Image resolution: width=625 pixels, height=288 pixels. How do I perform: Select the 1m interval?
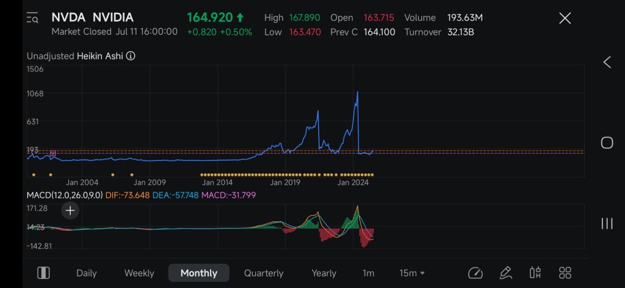pos(368,273)
